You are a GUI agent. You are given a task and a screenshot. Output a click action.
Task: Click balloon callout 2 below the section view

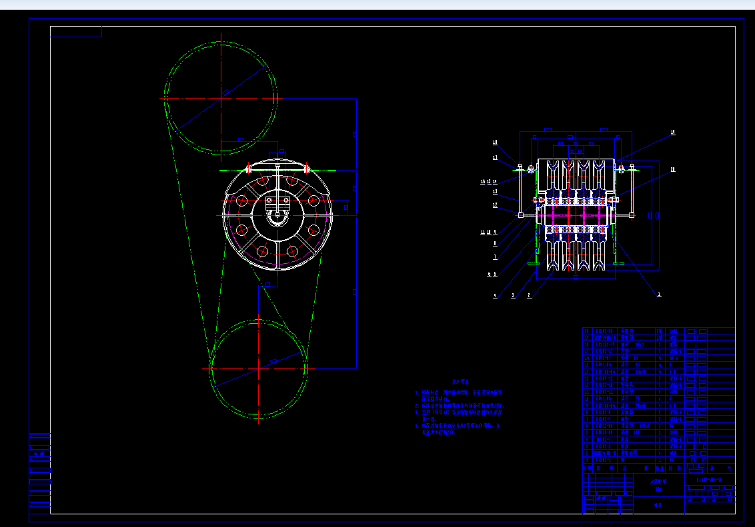529,296
